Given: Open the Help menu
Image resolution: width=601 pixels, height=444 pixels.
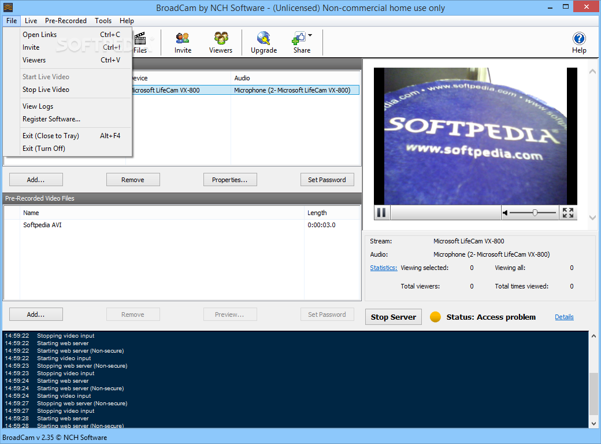Looking at the screenshot, I should 127,21.
